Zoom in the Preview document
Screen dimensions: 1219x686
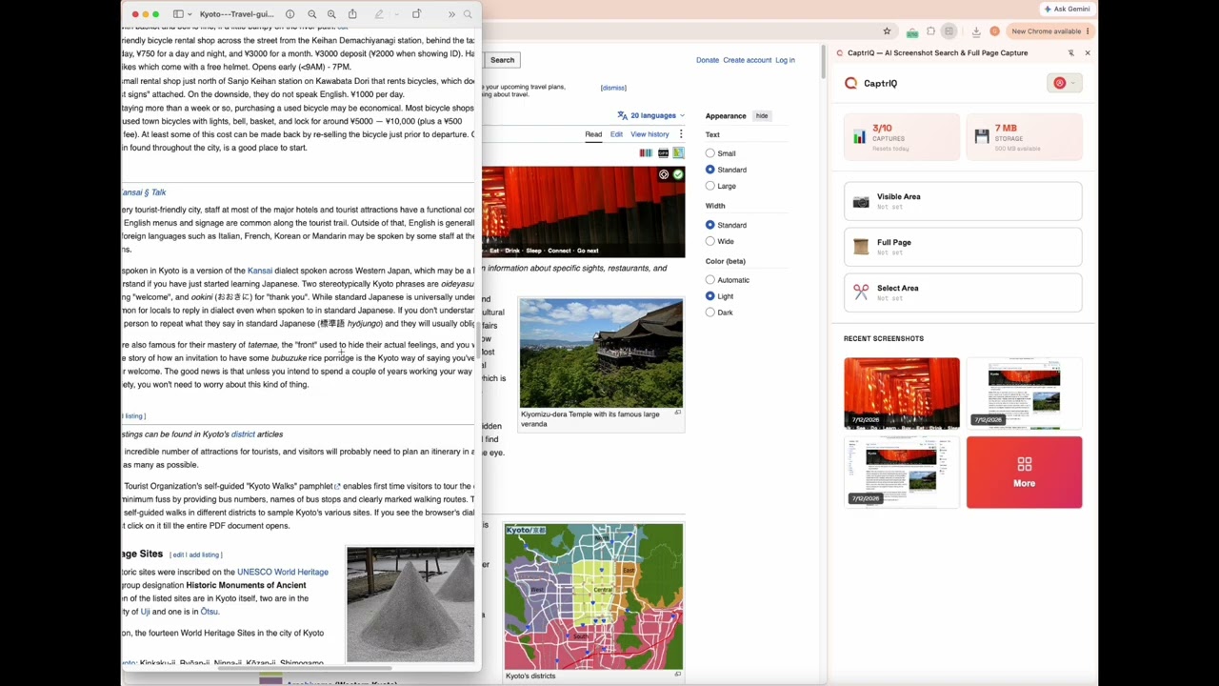coord(331,14)
